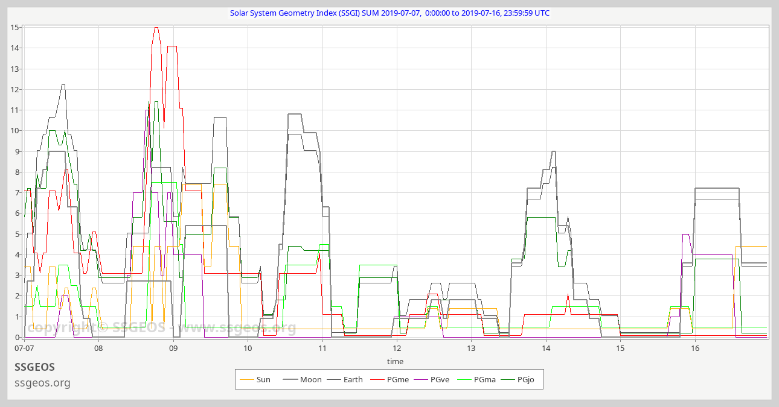
Task: Click the 07-07 date tick label
Action: pos(24,348)
